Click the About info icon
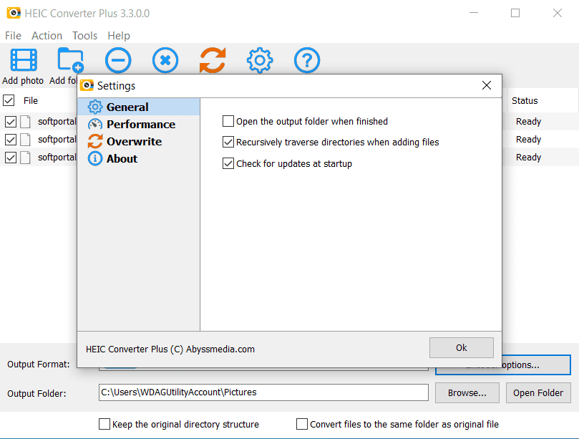The image size is (579, 439). click(95, 158)
